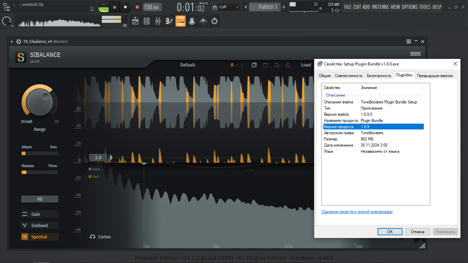Viewport: 468px width, 263px height.
Task: Click the paste state clipboard icon
Action: tap(265, 65)
